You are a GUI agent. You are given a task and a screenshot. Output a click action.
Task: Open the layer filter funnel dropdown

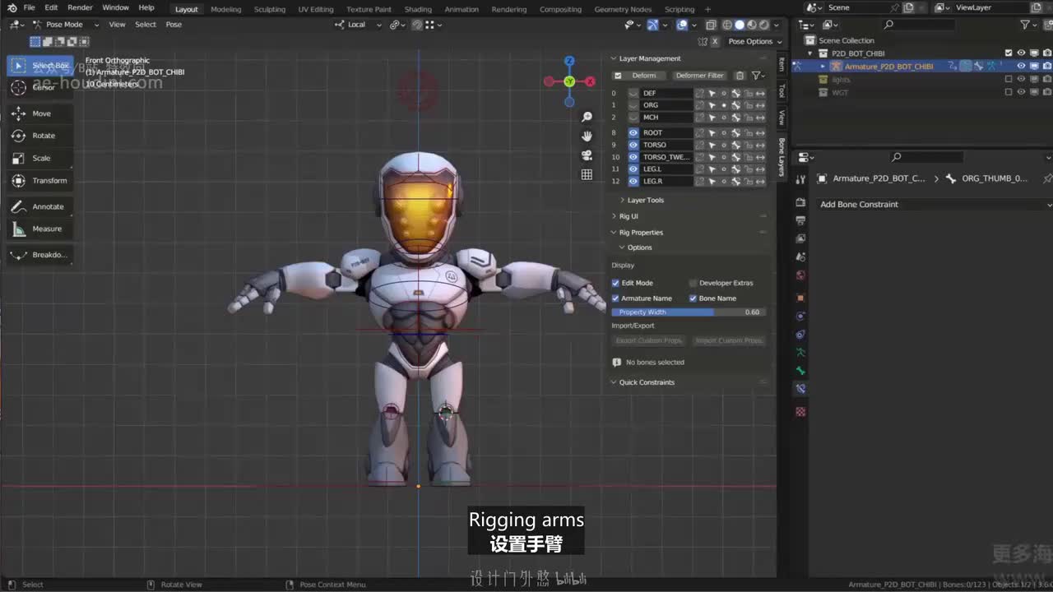pos(758,76)
